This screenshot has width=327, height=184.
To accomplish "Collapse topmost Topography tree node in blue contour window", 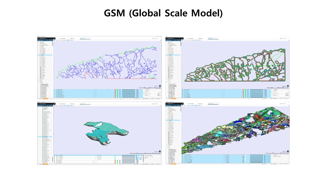I will pos(39,42).
